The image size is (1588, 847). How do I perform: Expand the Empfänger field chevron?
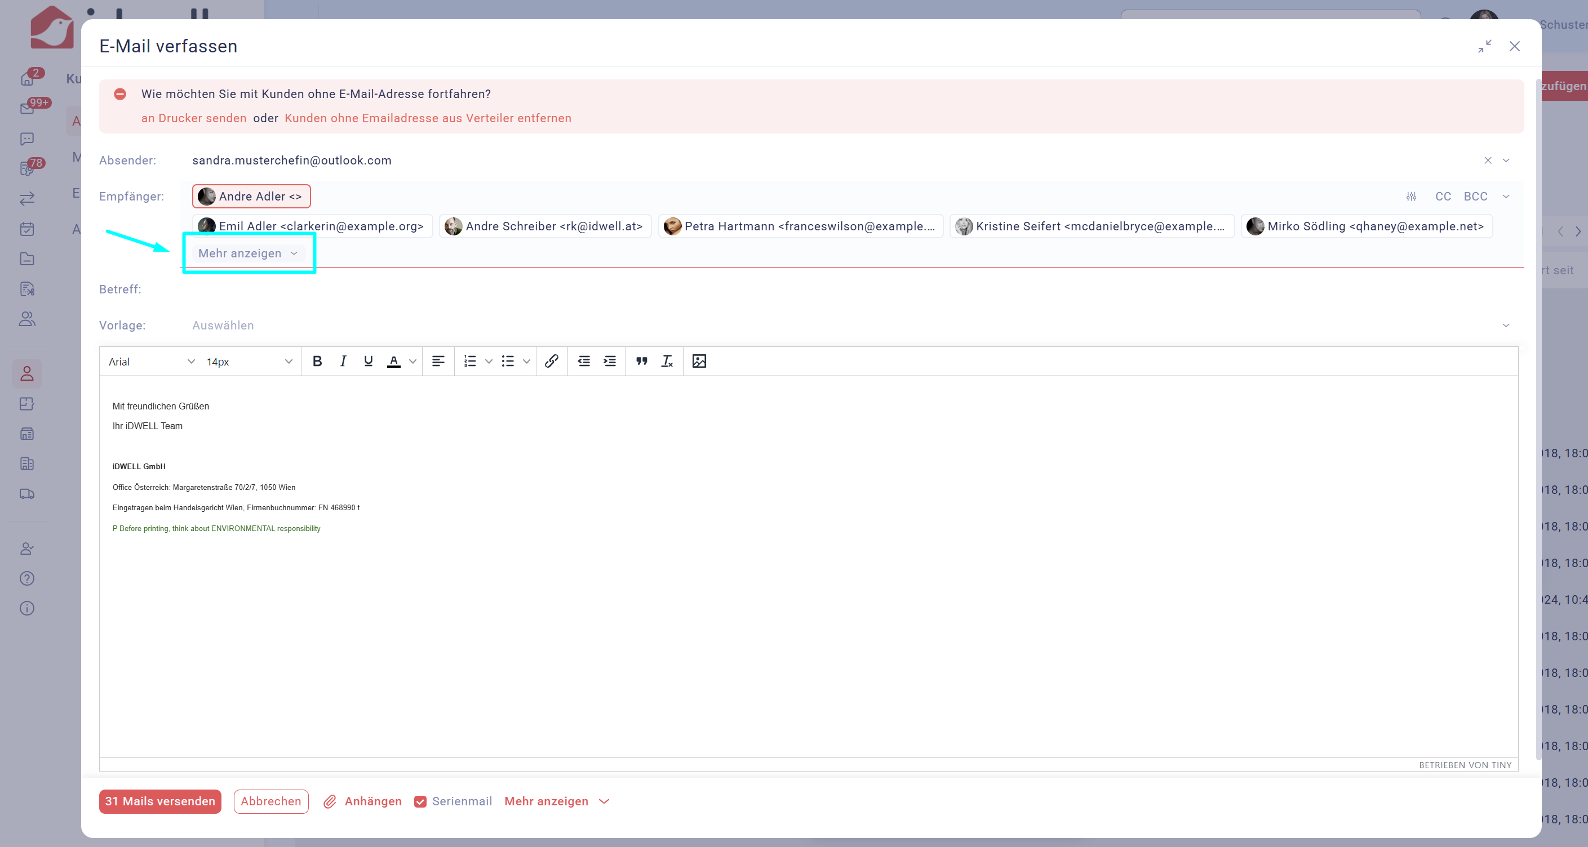pos(1505,197)
